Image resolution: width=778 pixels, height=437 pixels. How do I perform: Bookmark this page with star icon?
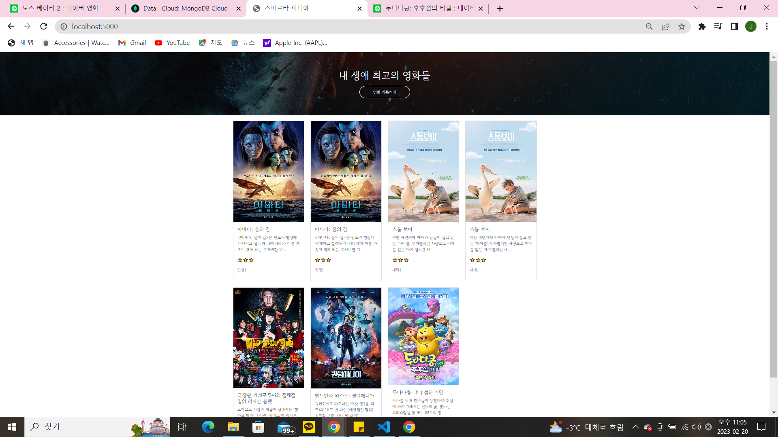tap(682, 26)
